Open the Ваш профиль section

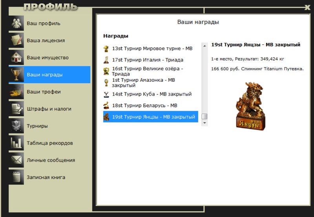(x=49, y=23)
